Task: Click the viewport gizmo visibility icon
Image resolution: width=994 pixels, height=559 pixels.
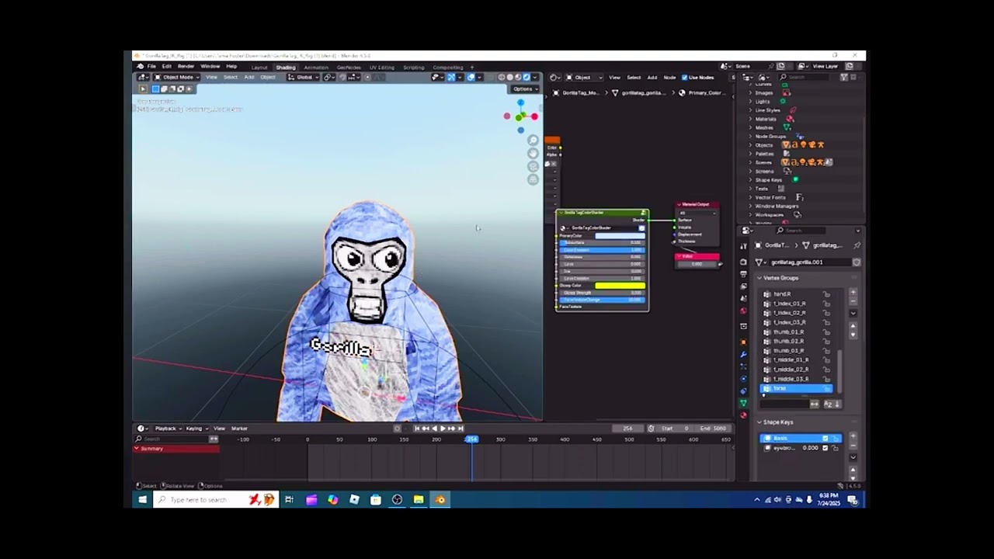Action: (450, 77)
